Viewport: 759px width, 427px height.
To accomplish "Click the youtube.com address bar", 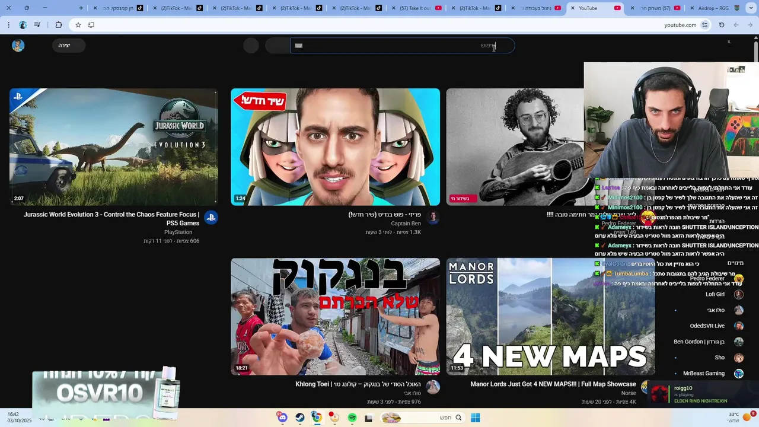I will coord(391,25).
